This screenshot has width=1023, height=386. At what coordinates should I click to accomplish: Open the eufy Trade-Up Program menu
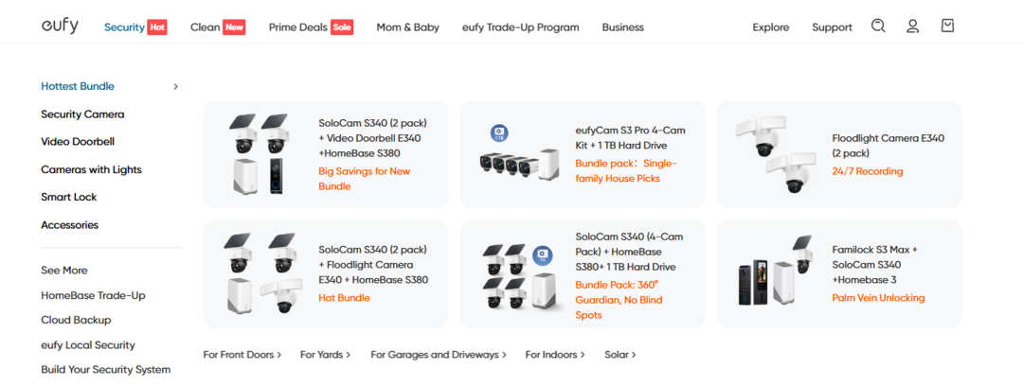(x=521, y=27)
